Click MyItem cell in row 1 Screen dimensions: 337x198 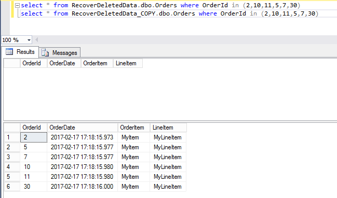tap(133, 137)
